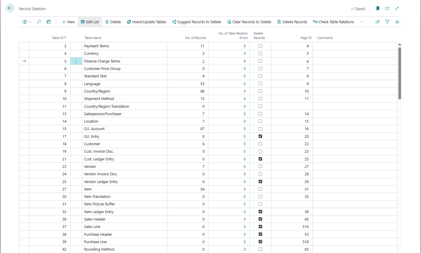Click Suggest Records to Delete
The image size is (421, 253).
[x=197, y=22]
